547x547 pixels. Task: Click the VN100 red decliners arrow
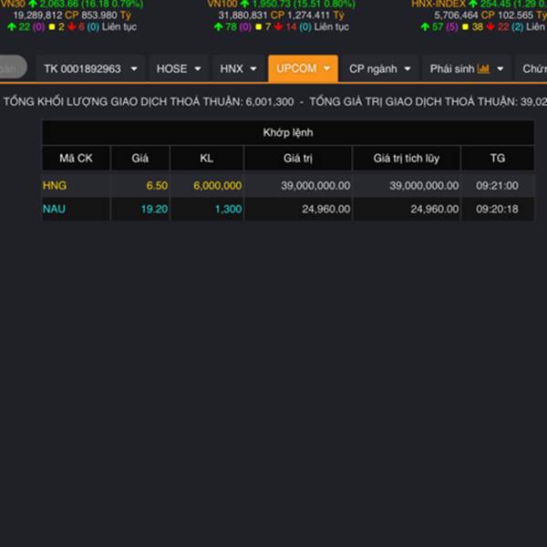pos(278,26)
